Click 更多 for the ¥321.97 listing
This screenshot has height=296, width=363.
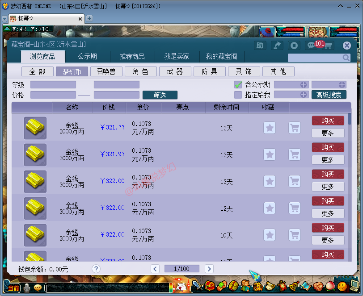tap(328, 160)
